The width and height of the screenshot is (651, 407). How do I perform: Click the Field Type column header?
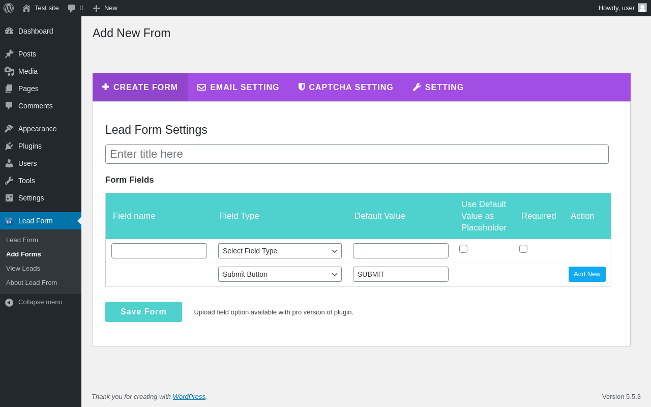[x=240, y=216]
